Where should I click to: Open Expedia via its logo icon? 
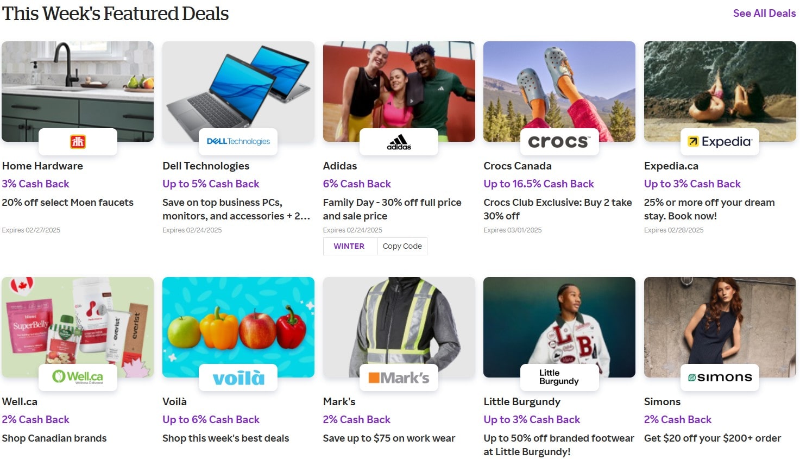tap(719, 142)
